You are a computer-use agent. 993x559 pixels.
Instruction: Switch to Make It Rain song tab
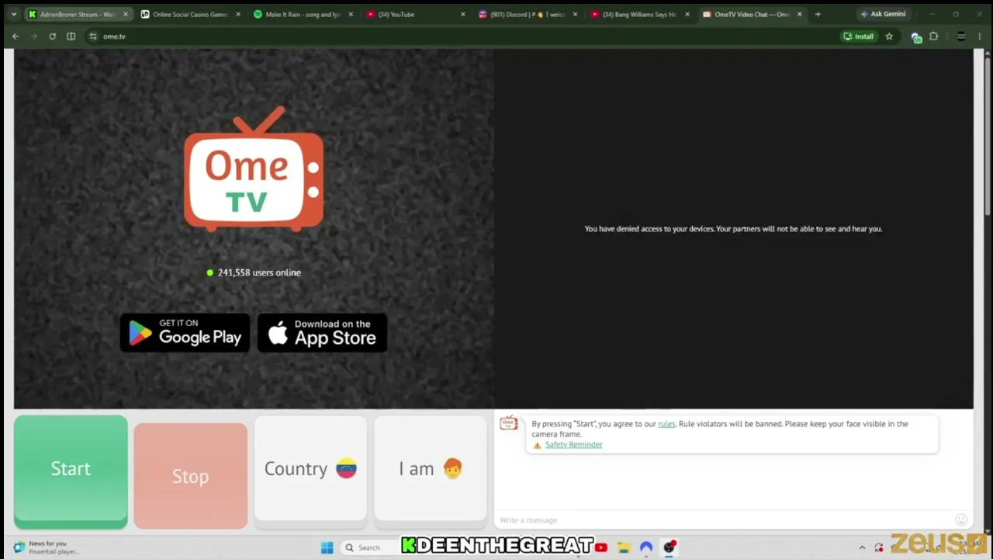coord(303,14)
